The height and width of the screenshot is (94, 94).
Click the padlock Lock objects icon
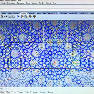[x=2, y=16]
